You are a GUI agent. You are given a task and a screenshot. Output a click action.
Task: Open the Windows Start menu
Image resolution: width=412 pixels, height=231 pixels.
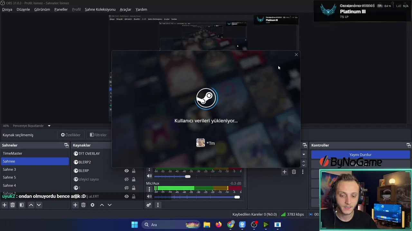point(135,225)
